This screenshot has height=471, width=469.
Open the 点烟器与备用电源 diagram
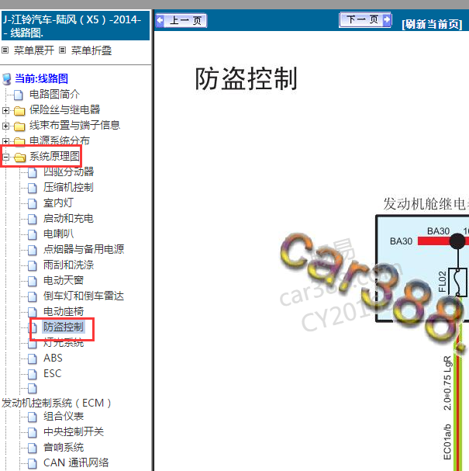click(84, 249)
